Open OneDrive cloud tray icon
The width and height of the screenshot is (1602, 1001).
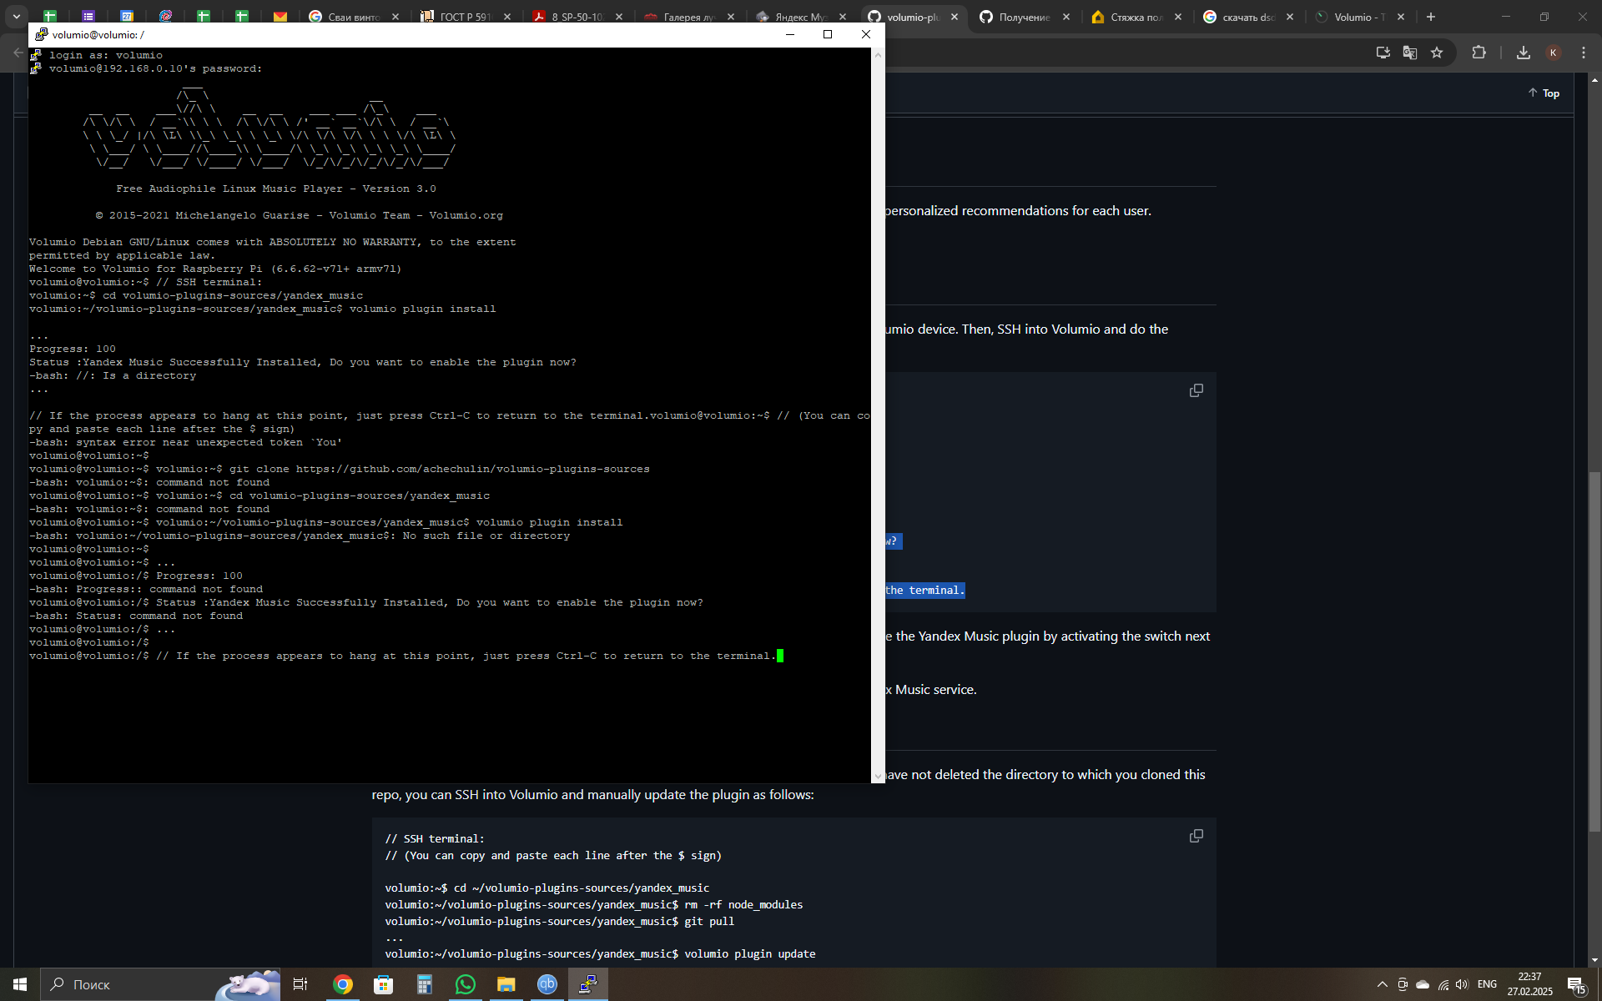(1423, 984)
